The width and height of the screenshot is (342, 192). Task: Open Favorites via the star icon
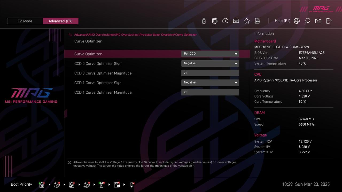247,21
